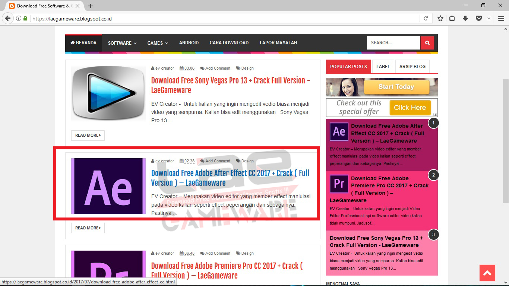509x286 pixels.
Task: Click the scrollbar up arrow
Action: coord(506,29)
